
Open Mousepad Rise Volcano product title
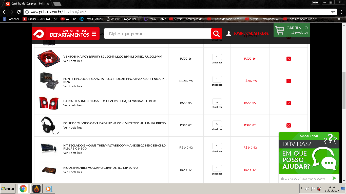101,168
